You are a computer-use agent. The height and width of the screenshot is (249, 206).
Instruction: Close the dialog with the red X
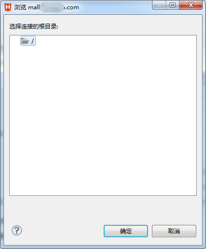(x=191, y=5)
